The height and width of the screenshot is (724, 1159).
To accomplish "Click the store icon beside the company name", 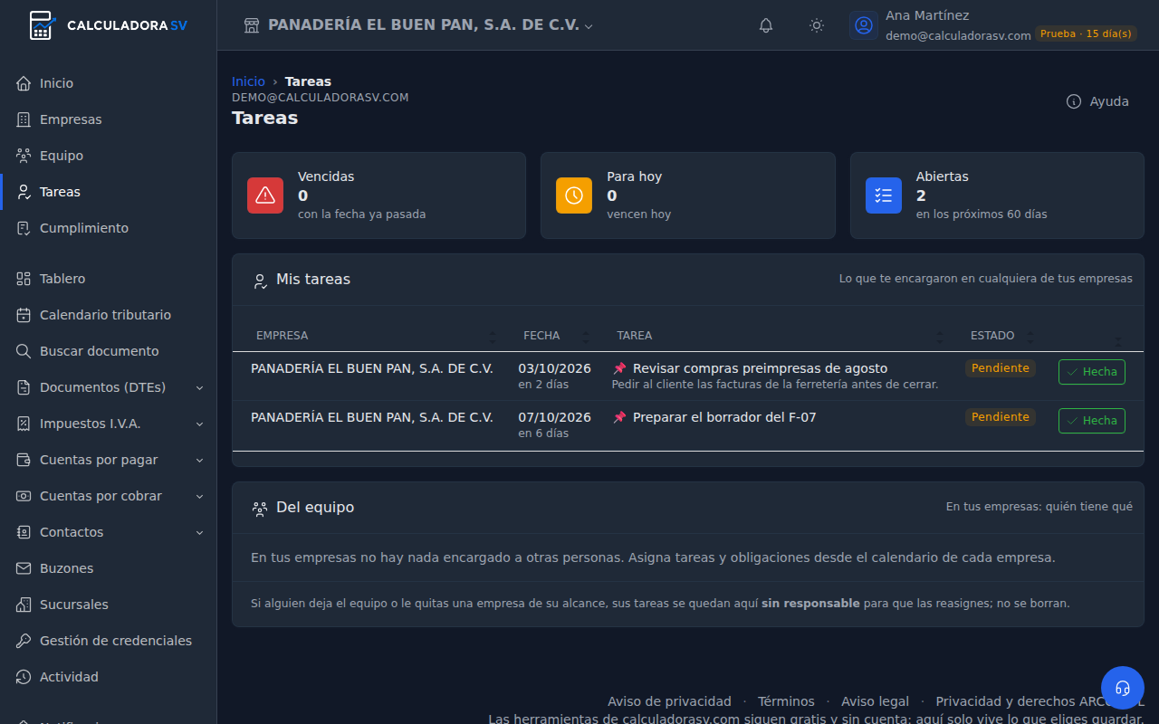I will pos(252,25).
